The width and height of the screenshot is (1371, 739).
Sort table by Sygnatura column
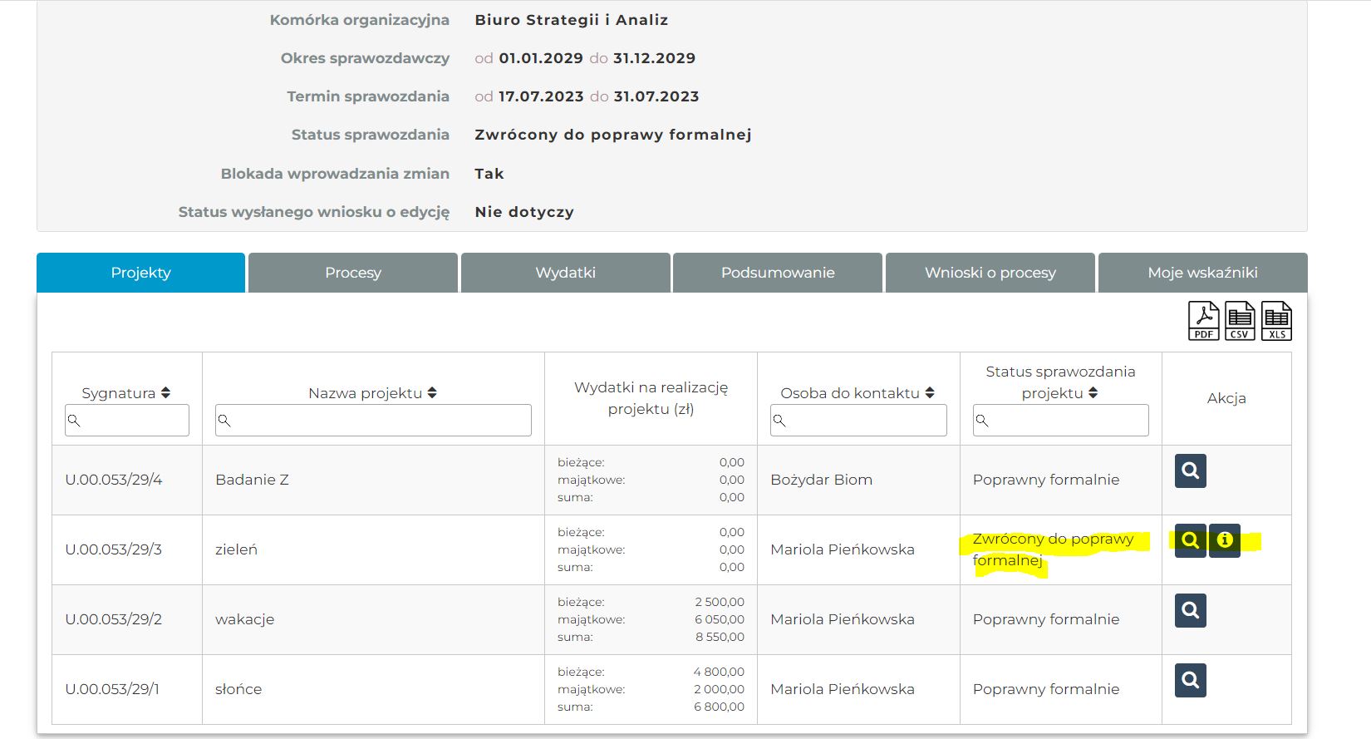coord(165,393)
